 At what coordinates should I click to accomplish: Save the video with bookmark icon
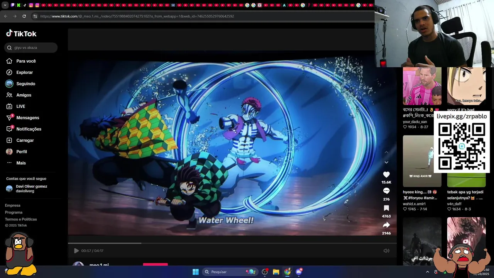(386, 208)
